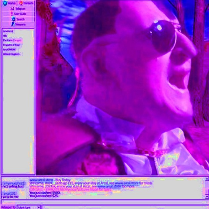Select the second world list entry

[x=5, y=36]
